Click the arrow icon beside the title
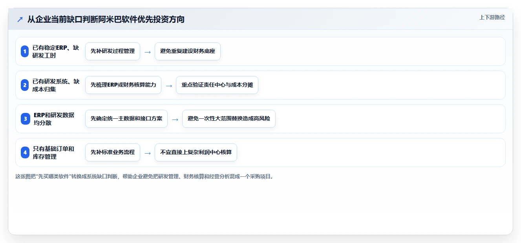The height and width of the screenshot is (243, 521). coord(20,20)
